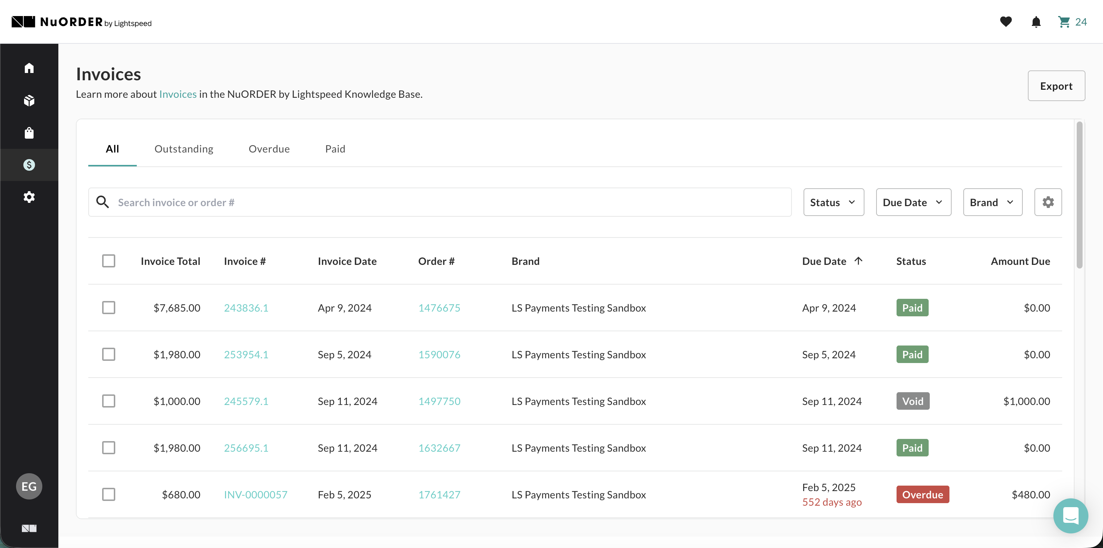Switch to the Overdue tab
1103x548 pixels.
coord(269,149)
